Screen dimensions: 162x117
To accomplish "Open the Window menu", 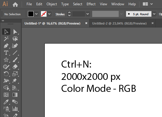I will 118,4.
